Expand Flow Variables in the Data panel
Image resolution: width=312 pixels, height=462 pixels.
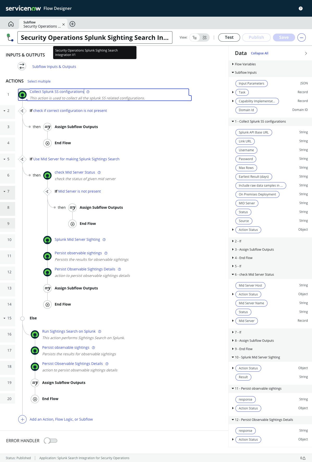(233, 64)
